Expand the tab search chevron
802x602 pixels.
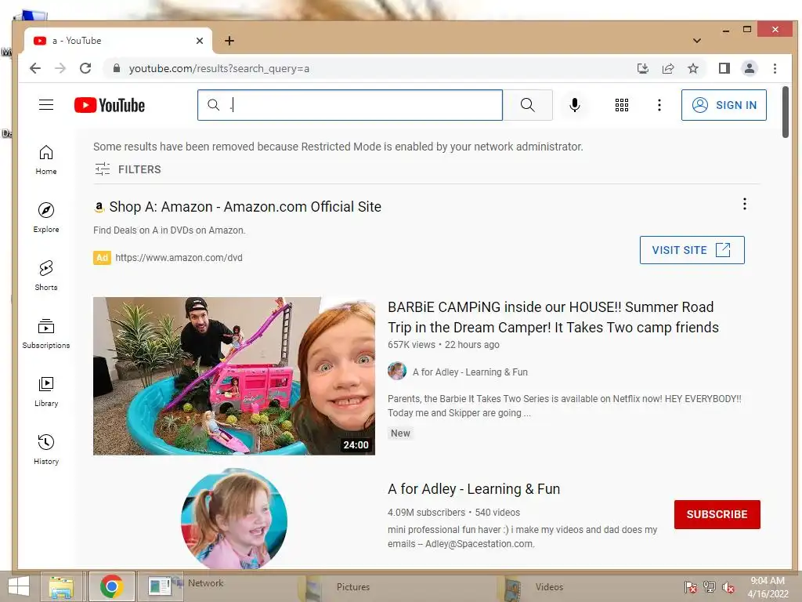click(x=696, y=41)
